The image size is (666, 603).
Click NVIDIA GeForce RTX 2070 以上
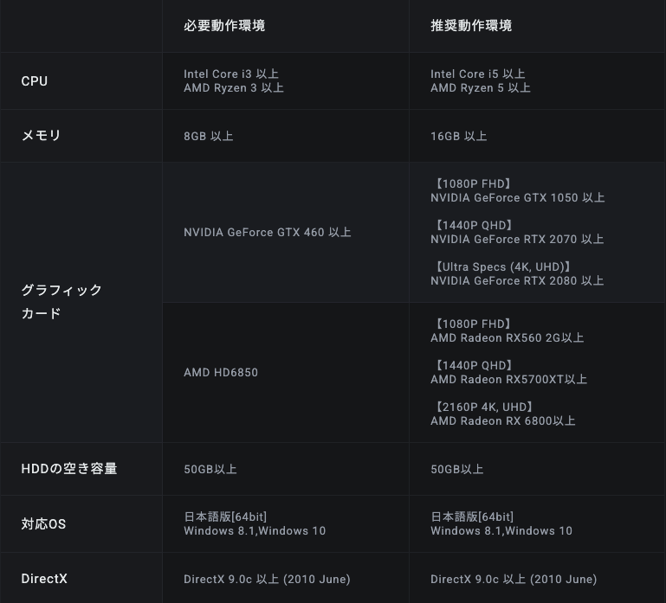517,240
